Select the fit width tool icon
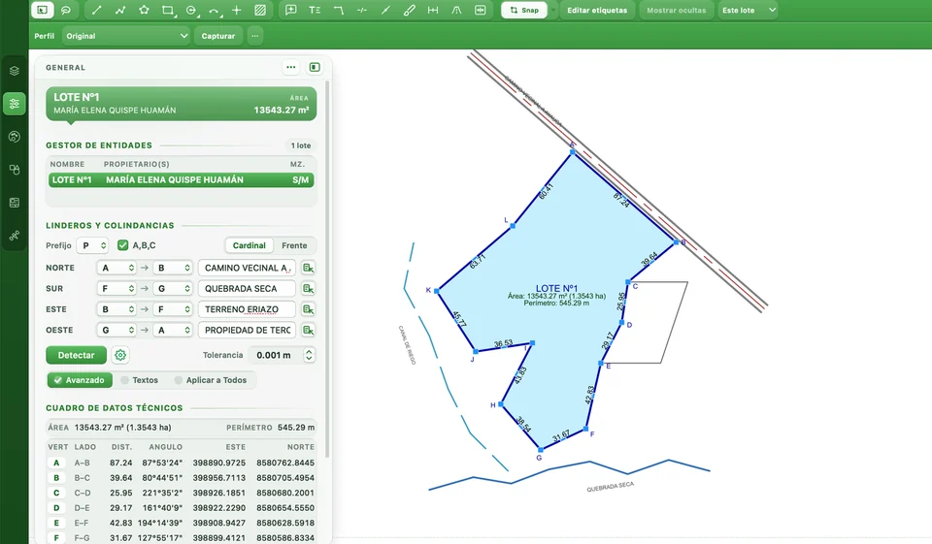Image resolution: width=932 pixels, height=544 pixels. pyautogui.click(x=481, y=10)
